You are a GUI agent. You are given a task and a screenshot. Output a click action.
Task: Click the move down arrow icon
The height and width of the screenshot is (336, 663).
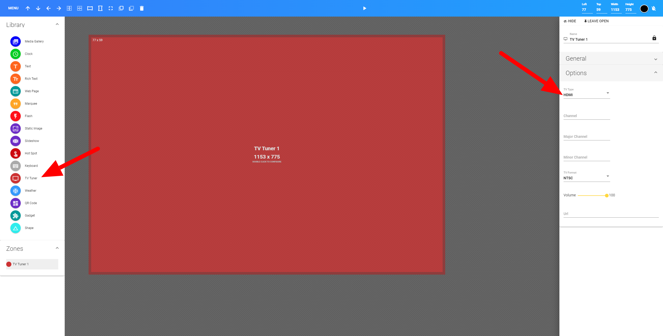pos(38,8)
